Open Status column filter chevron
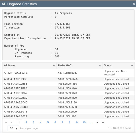Viewport: 136px width, 133px height. tap(132, 66)
